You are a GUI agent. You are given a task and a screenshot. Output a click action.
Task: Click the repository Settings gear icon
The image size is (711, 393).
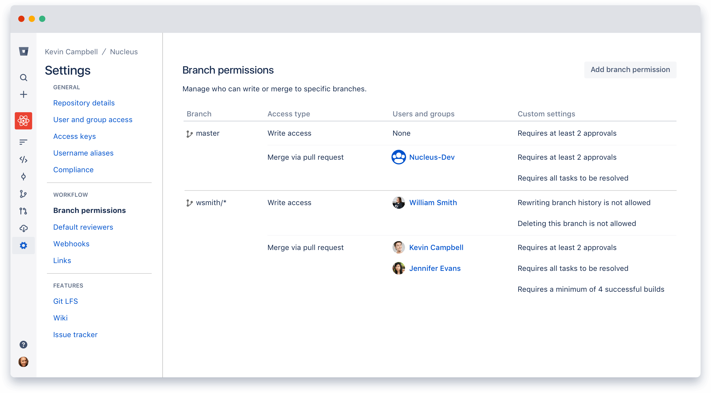pos(23,245)
